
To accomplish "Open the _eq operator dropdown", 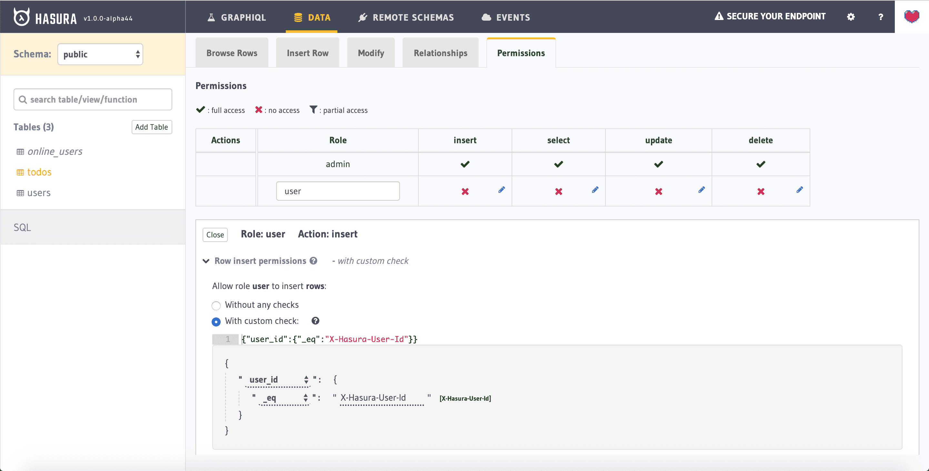I will pyautogui.click(x=284, y=398).
